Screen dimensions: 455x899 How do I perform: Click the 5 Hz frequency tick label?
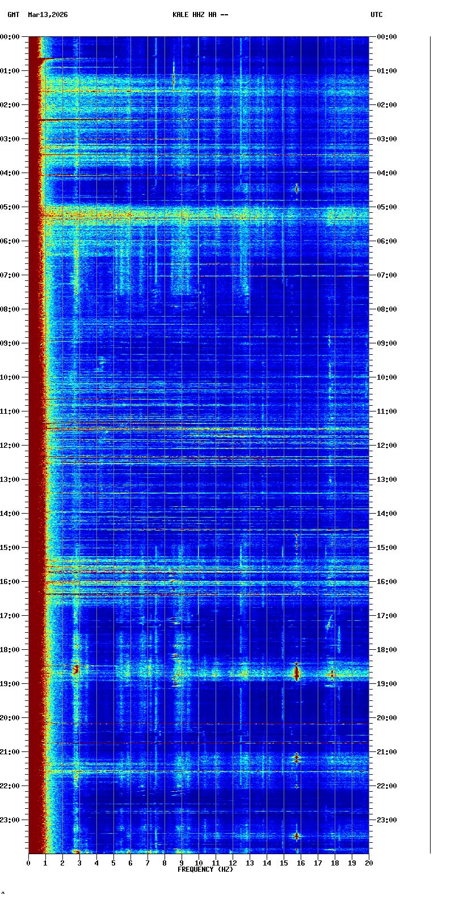click(x=113, y=863)
